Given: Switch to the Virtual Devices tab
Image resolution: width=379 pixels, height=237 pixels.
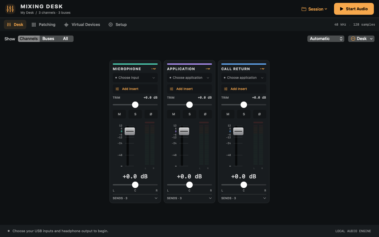Looking at the screenshot, I should pos(82,25).
